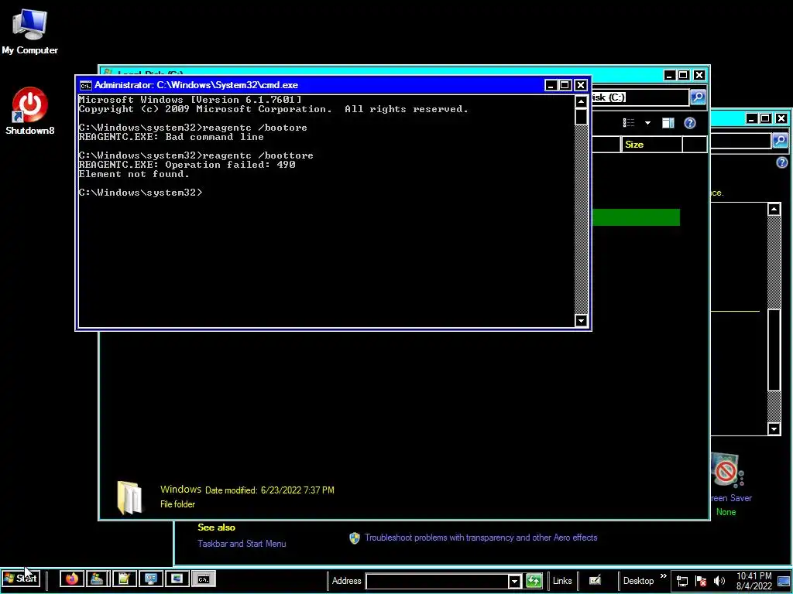The image size is (793, 594).
Task: Open the second quick-launch taskbar icon next to Firefox
Action: tap(98, 579)
